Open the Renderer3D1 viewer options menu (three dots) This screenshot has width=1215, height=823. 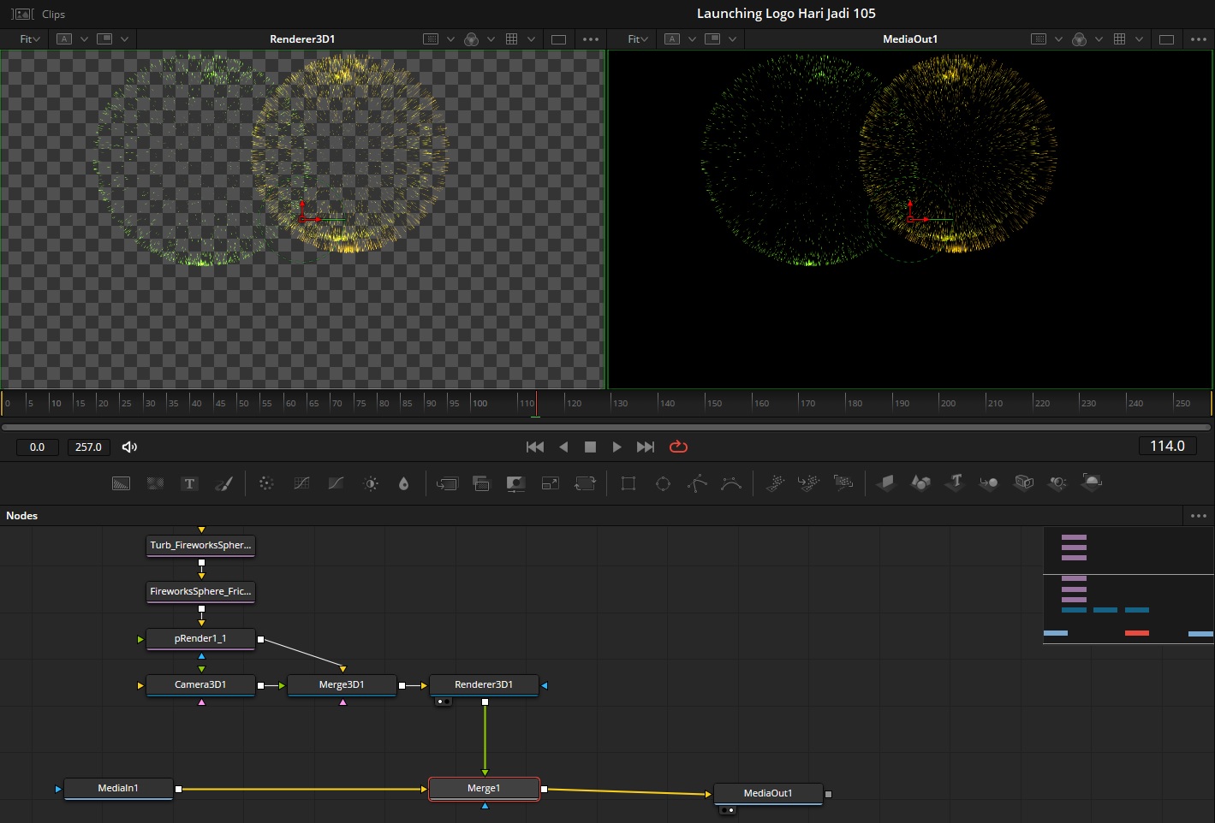pyautogui.click(x=591, y=39)
